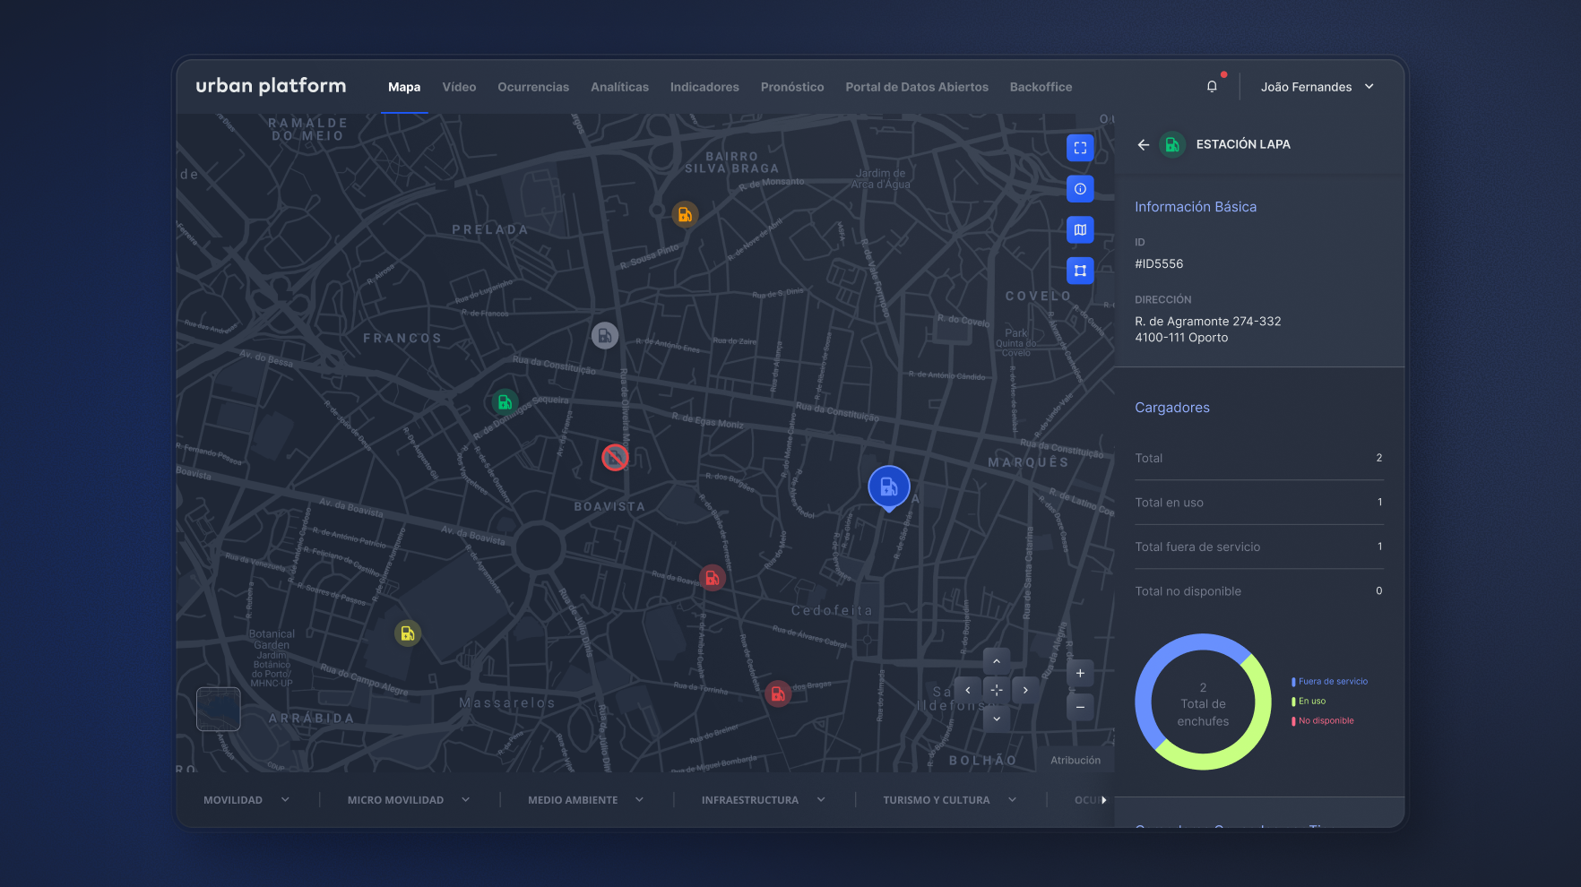This screenshot has width=1581, height=887.
Task: Open the João Fernandes user menu
Action: [x=1317, y=87]
